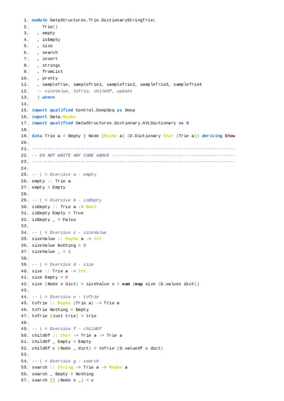The width and height of the screenshot is (284, 401).
Task: Click 'String' type on line 55
Action: [x=65, y=367]
